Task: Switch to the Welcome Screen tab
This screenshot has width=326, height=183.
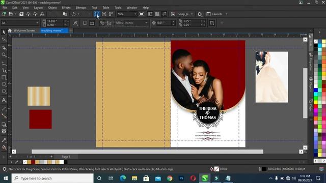Action: coord(24,30)
